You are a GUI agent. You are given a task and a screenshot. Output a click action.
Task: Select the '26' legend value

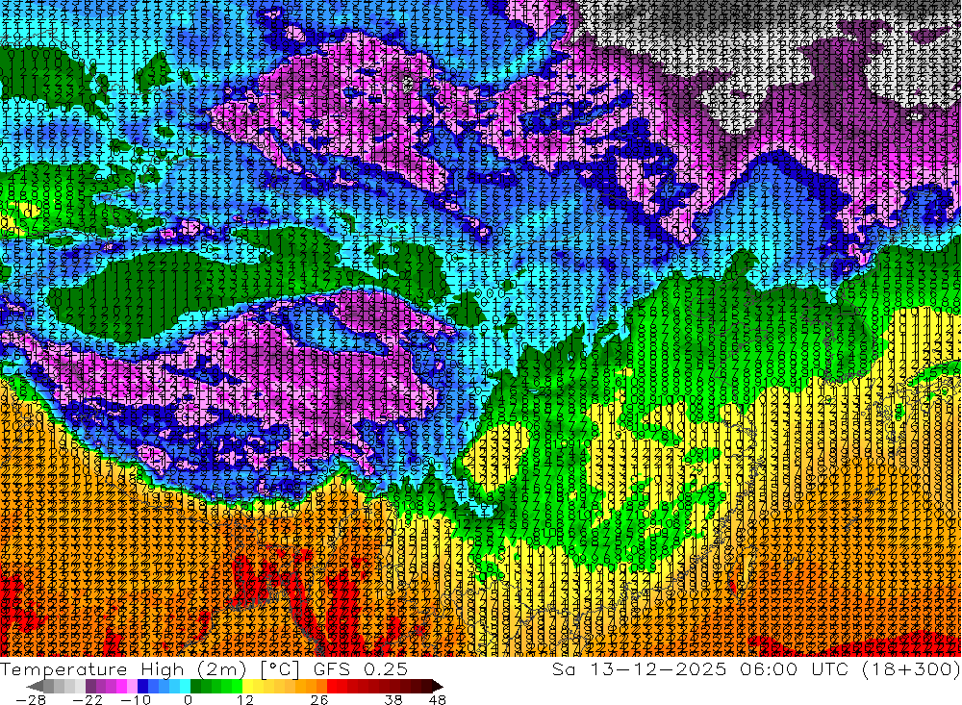tap(319, 699)
